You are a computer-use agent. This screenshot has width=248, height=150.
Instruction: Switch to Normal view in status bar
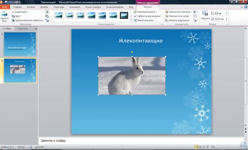click(x=196, y=147)
